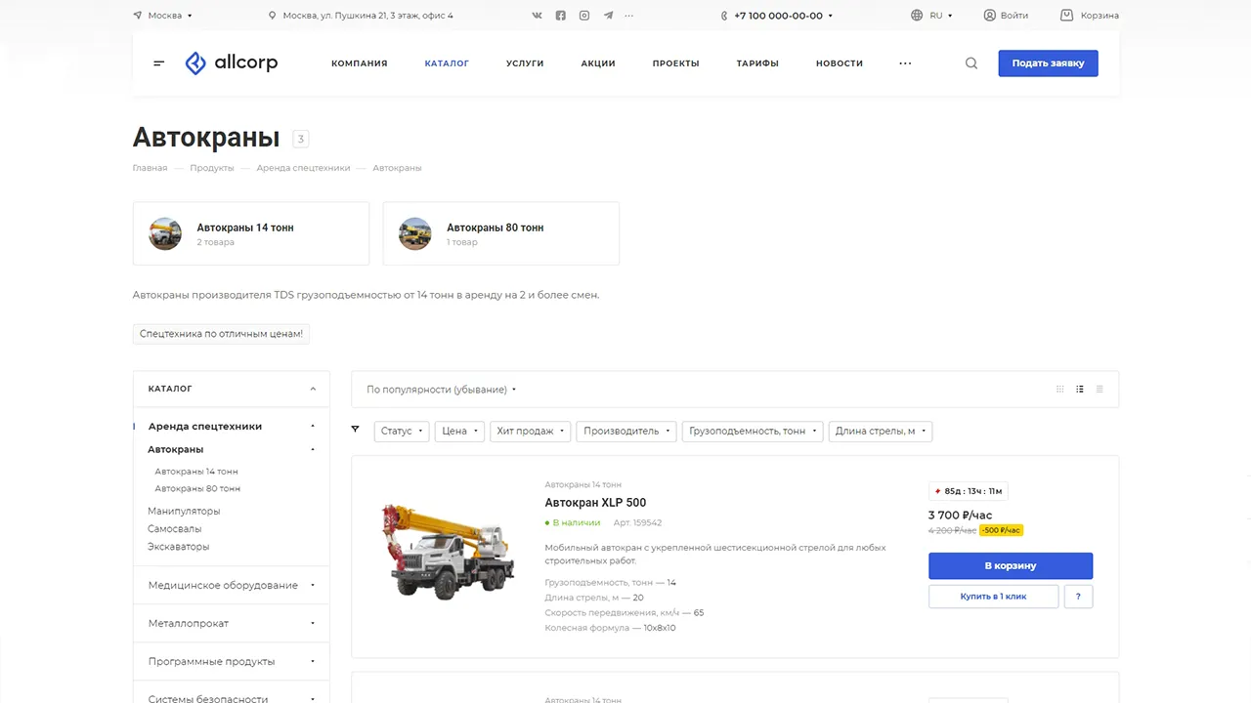Open the Автокраны 14 тонн category card
Viewport: 1251px width, 703px height.
click(x=251, y=233)
